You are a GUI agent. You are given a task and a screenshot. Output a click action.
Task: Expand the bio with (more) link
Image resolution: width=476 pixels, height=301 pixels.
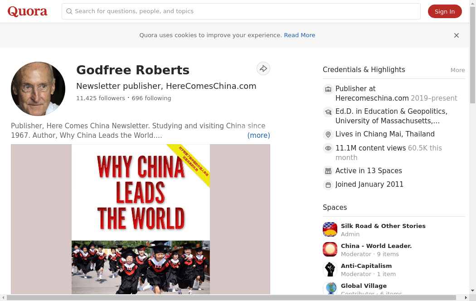tap(258, 135)
